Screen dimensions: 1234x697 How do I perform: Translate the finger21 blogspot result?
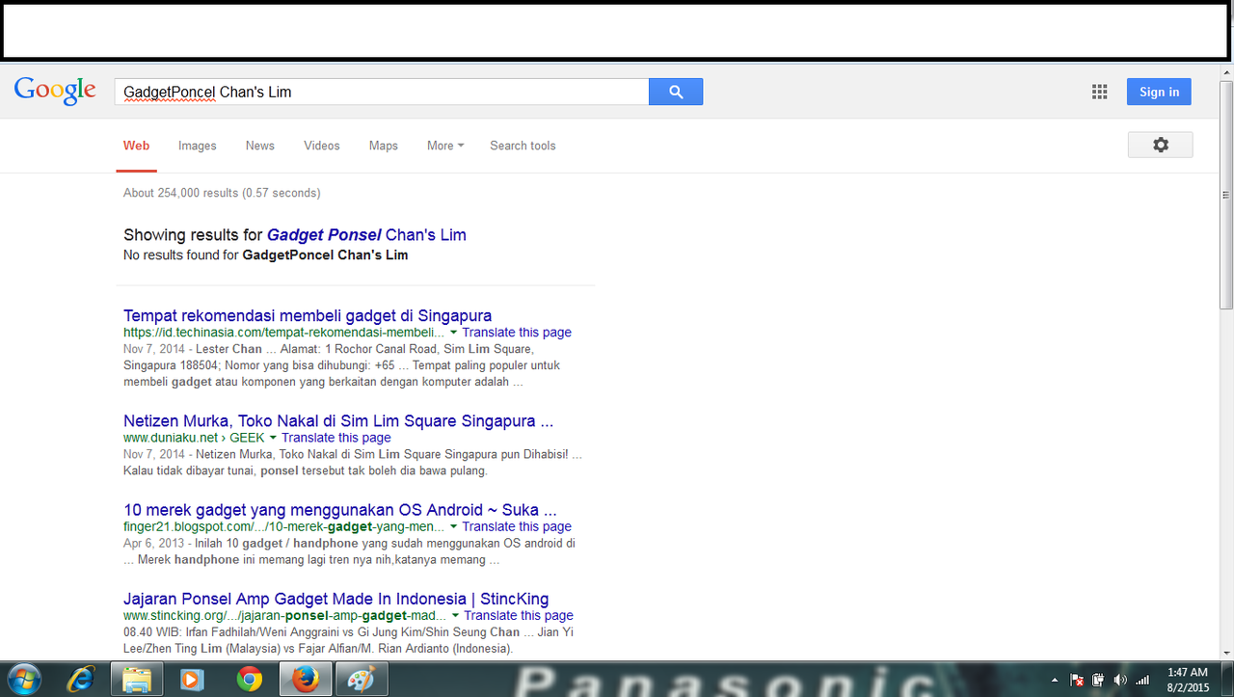[517, 526]
